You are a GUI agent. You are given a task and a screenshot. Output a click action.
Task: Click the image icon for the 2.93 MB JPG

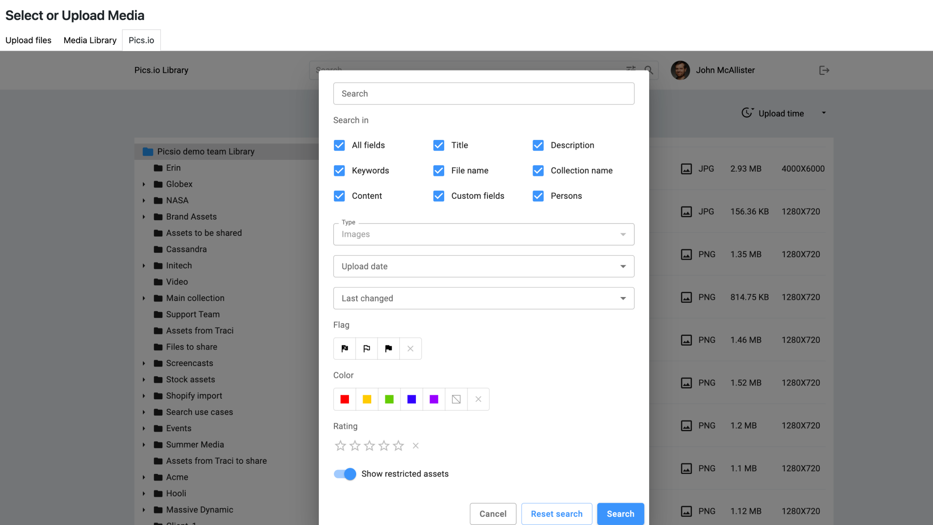pos(686,169)
